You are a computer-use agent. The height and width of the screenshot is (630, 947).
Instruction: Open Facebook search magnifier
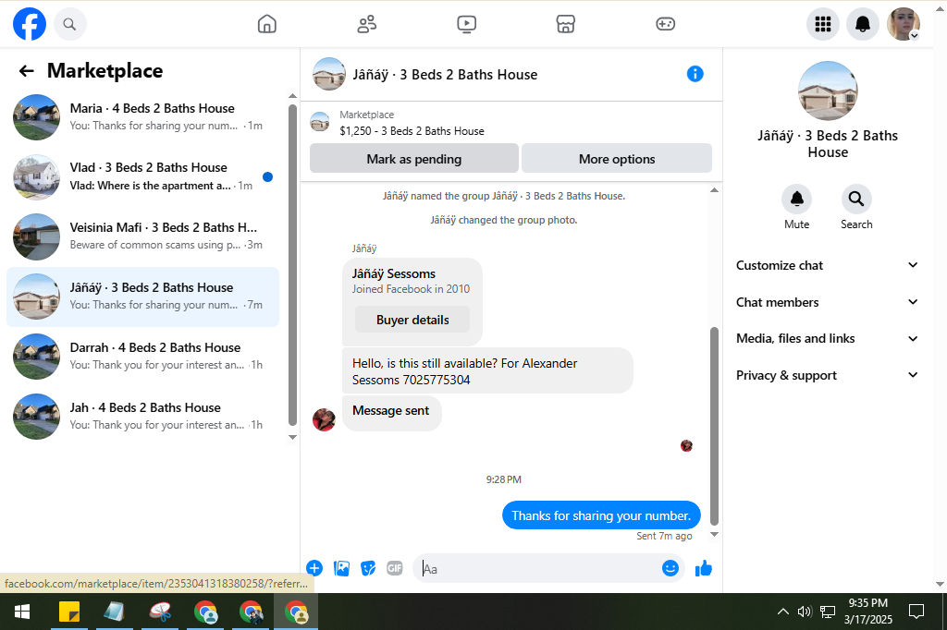click(x=69, y=24)
